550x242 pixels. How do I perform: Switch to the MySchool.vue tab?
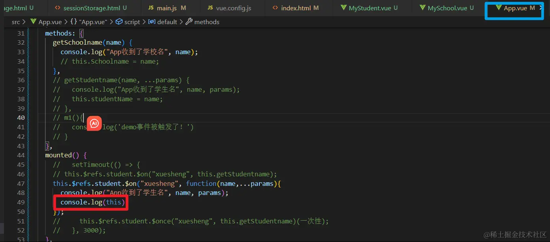447,8
